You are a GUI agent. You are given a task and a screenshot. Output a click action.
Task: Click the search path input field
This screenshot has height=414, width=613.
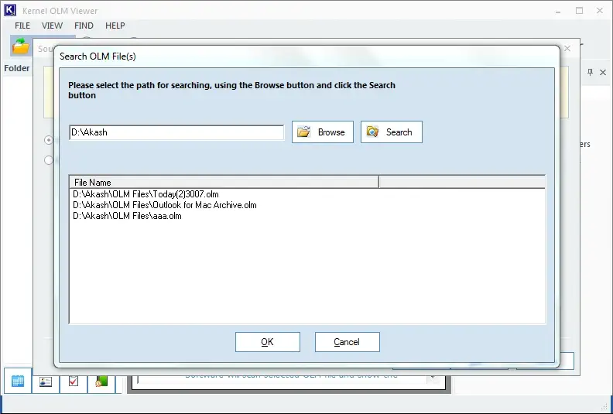(x=176, y=132)
